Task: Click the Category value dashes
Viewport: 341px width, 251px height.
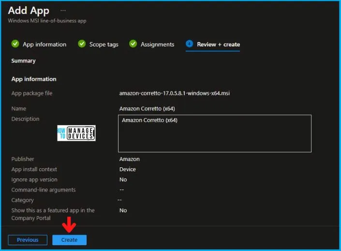Action: tap(120, 200)
